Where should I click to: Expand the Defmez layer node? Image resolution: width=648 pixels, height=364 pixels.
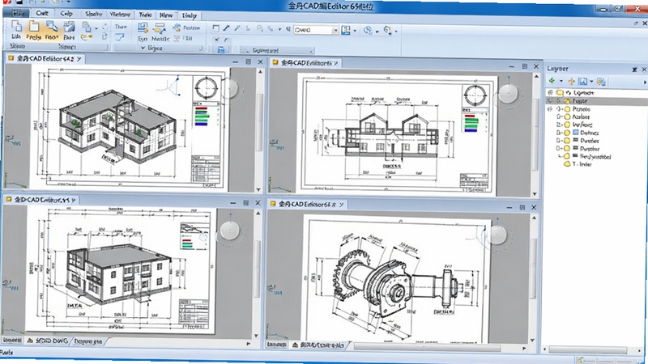pyautogui.click(x=558, y=133)
